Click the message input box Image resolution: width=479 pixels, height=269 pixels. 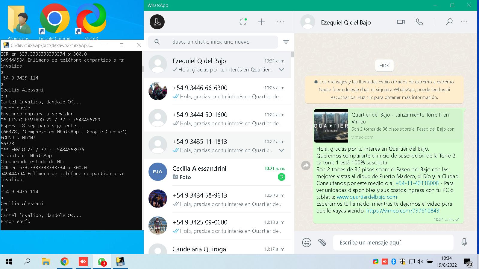(393, 242)
